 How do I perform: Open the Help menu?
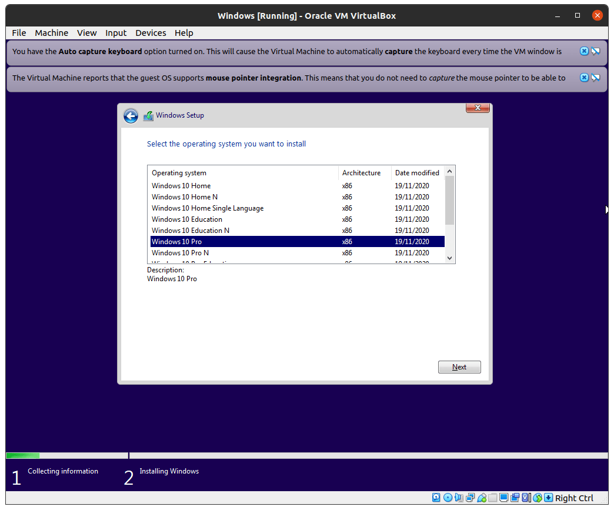[x=183, y=33]
